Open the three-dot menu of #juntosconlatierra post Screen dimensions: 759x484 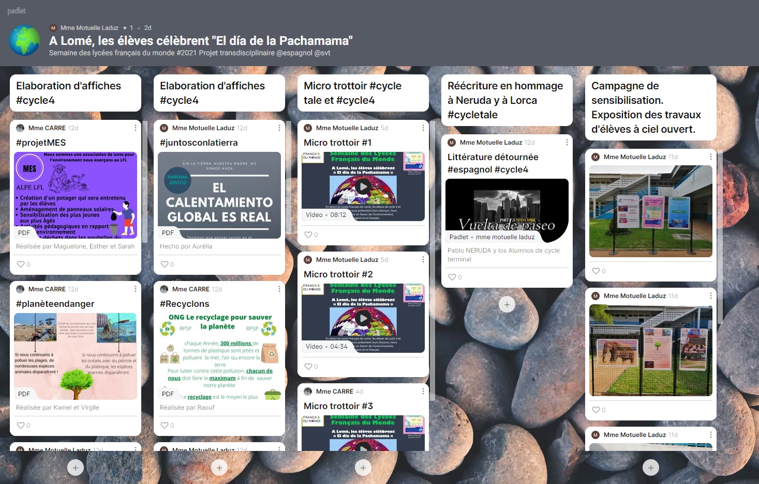[279, 128]
